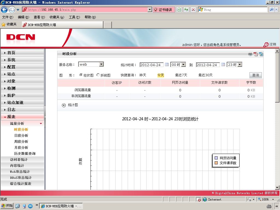280x210 pixels.
Task: Click the status bar protected mode lock icon
Action: coord(249,199)
